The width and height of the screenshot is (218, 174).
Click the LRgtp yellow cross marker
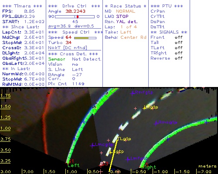click(x=144, y=108)
